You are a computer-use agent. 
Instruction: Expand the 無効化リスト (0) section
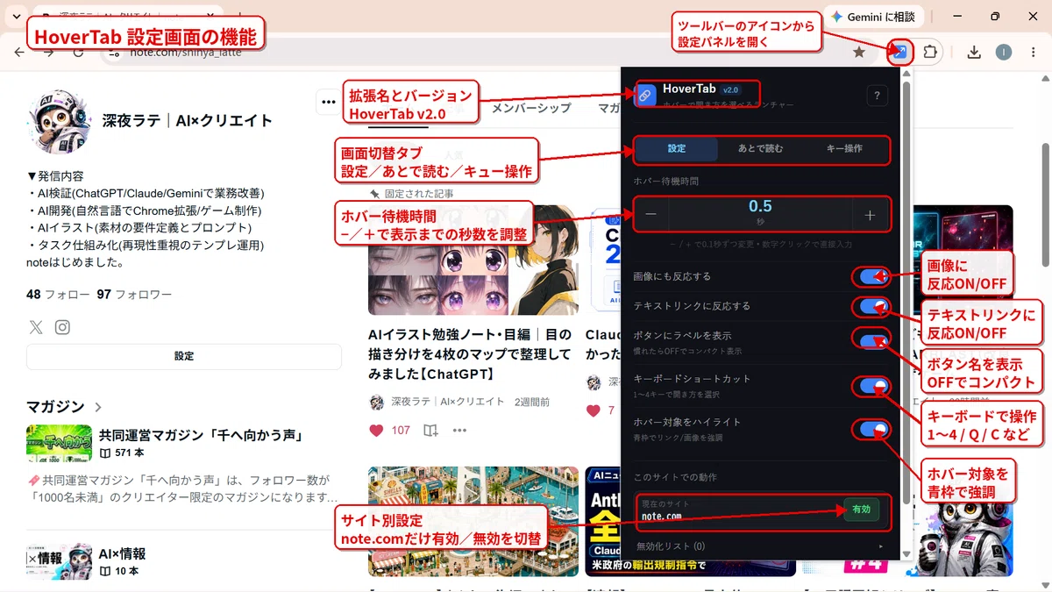click(x=760, y=546)
